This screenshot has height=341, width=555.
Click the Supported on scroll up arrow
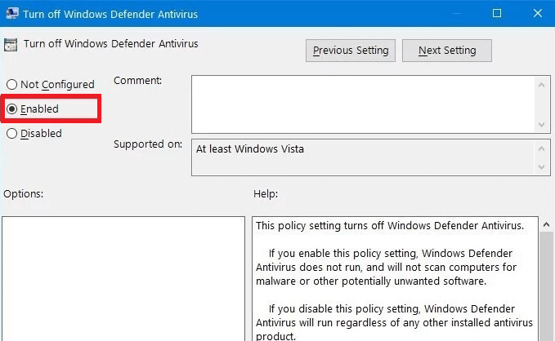pyautogui.click(x=541, y=148)
